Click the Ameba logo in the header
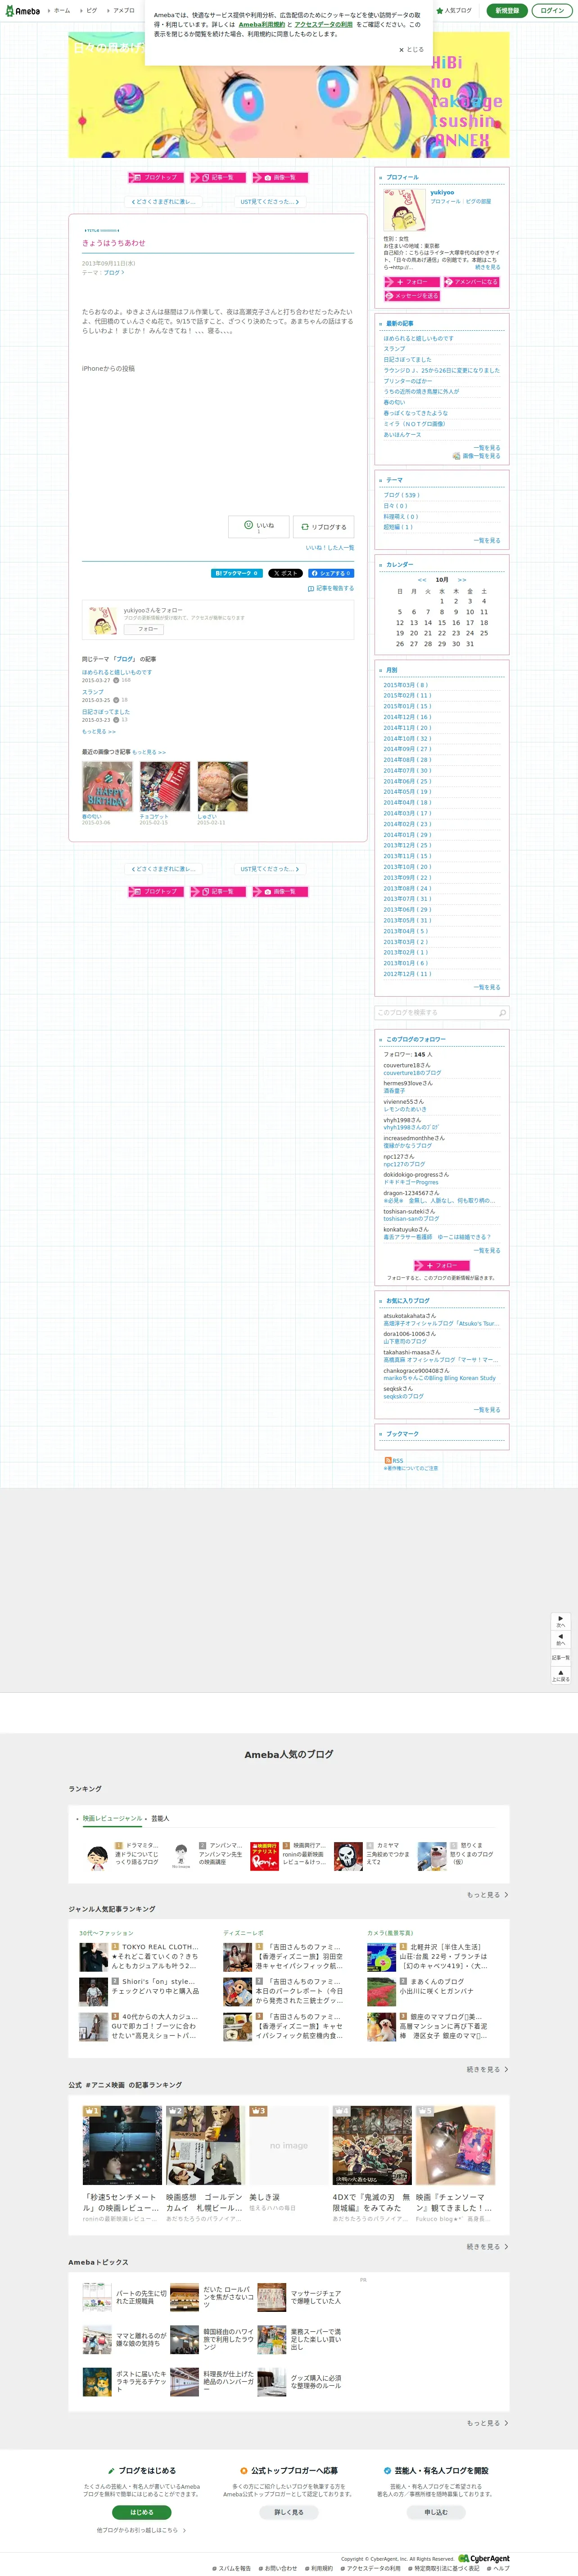 click(x=22, y=11)
